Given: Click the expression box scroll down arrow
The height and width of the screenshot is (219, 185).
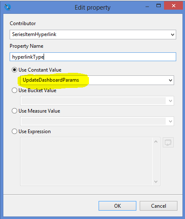Looking at the screenshot, I should [156, 181].
